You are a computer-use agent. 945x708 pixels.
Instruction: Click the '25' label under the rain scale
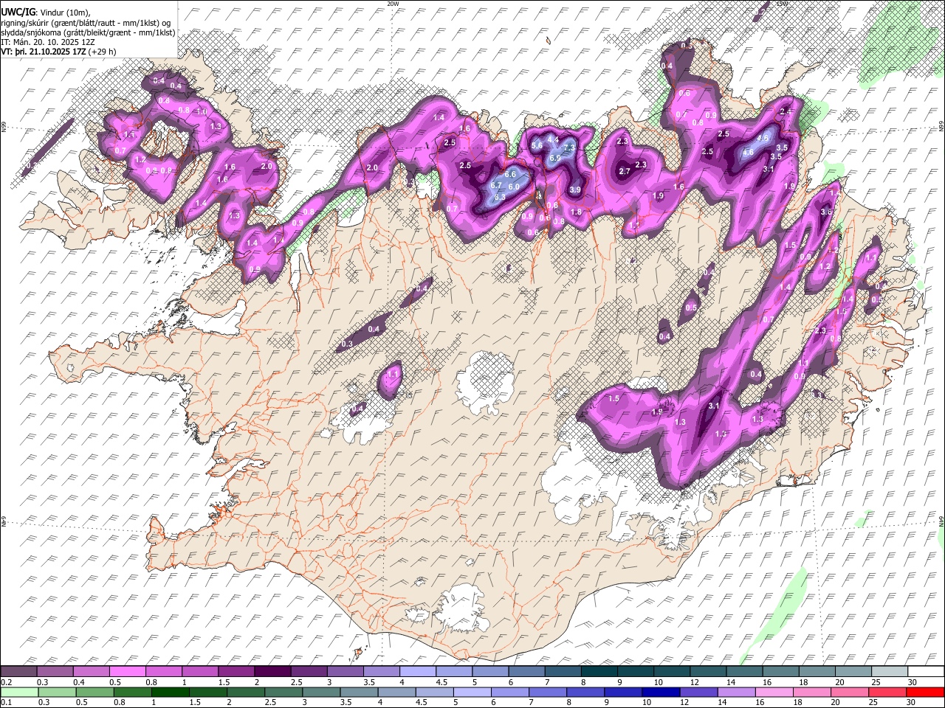pos(874,703)
